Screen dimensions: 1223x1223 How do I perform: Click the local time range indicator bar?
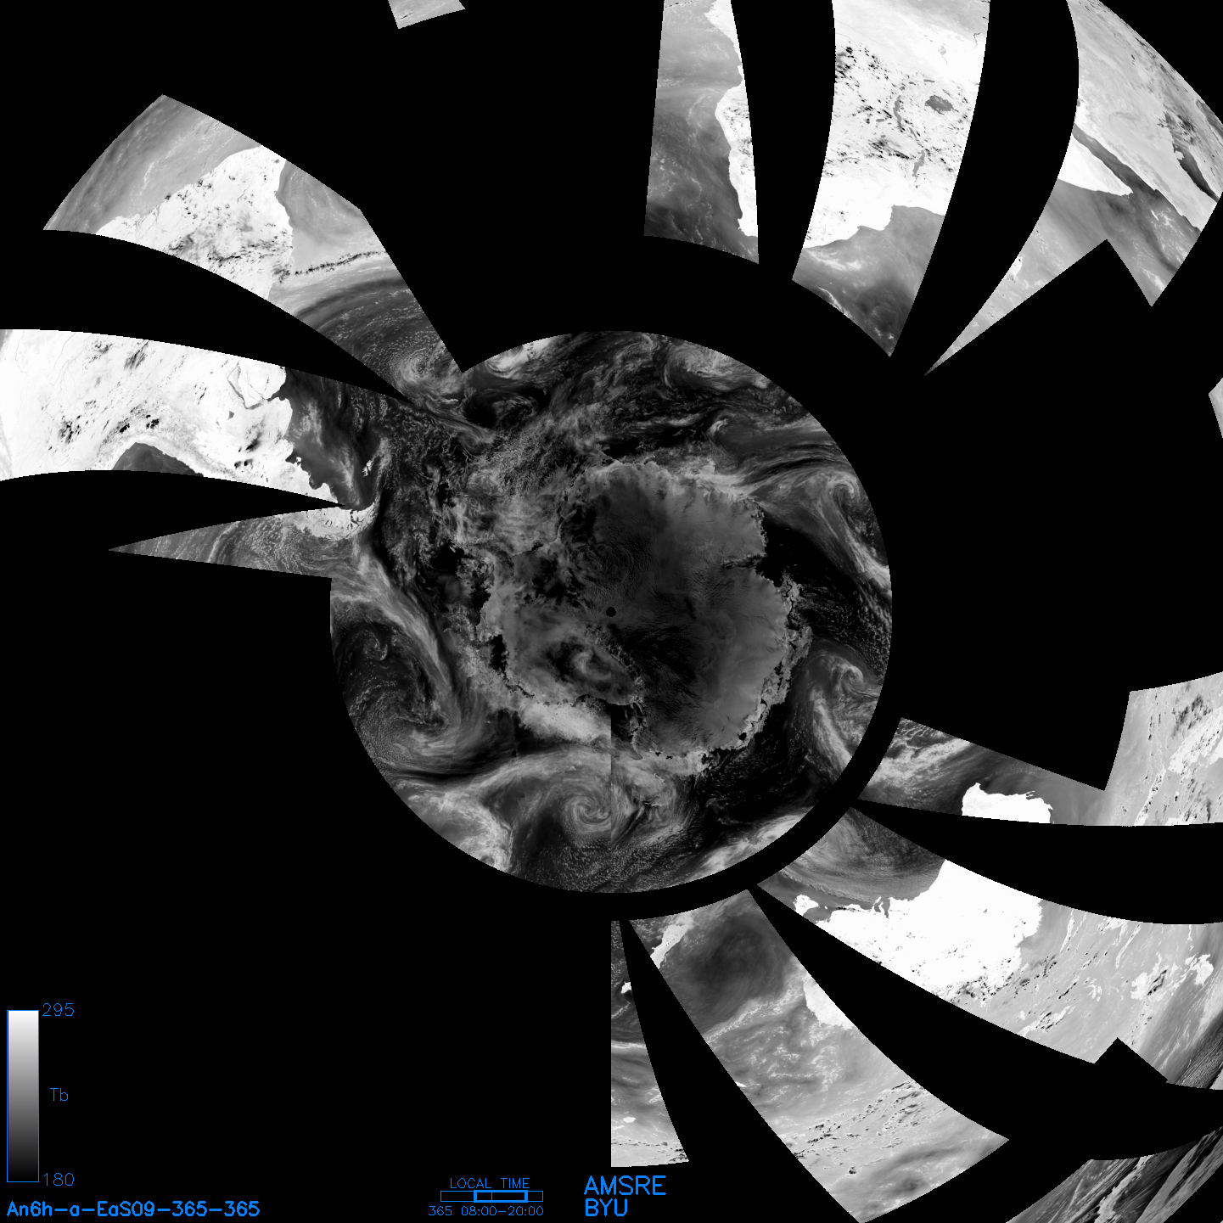coord(491,1196)
